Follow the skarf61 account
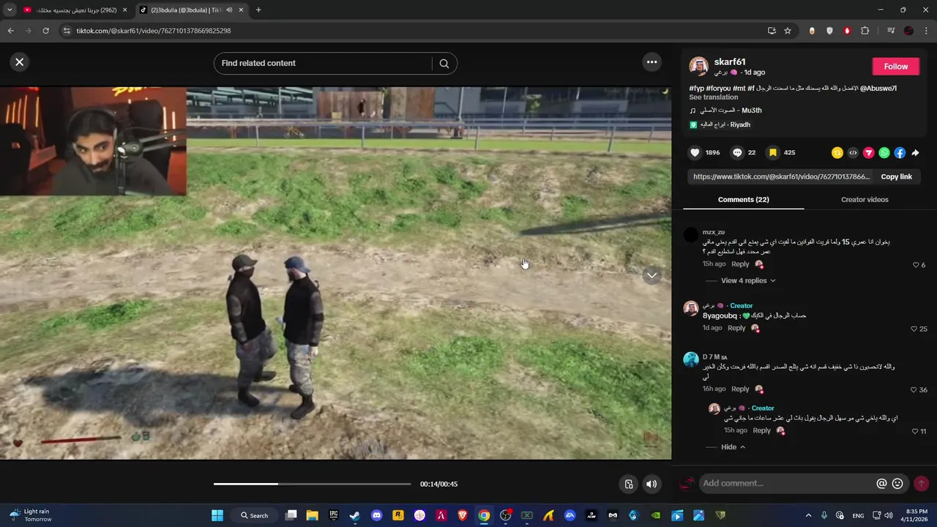The image size is (937, 527). coord(895,66)
